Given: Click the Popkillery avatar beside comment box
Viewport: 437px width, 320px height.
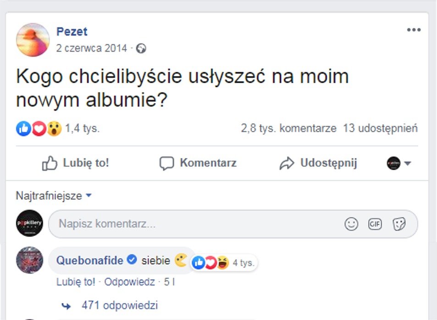Looking at the screenshot, I should pyautogui.click(x=29, y=223).
